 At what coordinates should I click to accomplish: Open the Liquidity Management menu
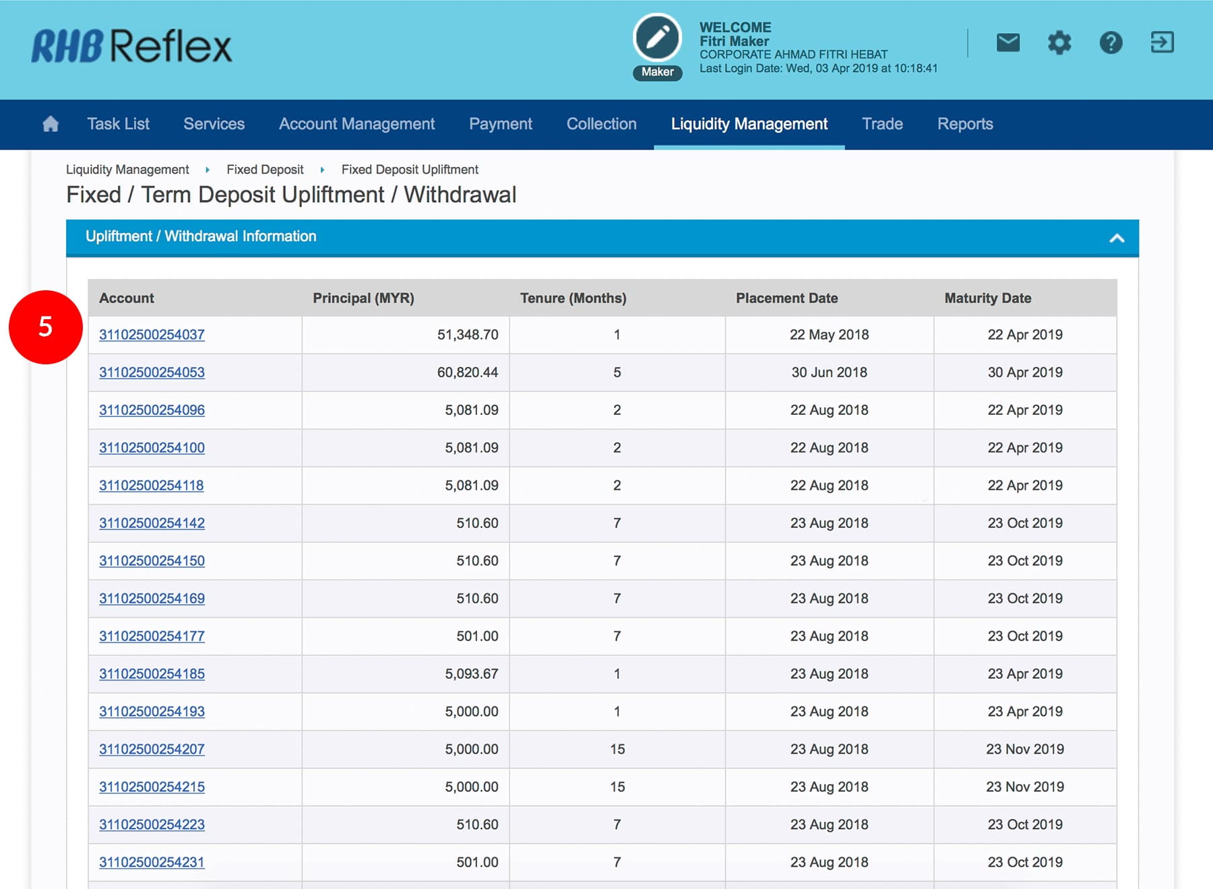coord(749,124)
